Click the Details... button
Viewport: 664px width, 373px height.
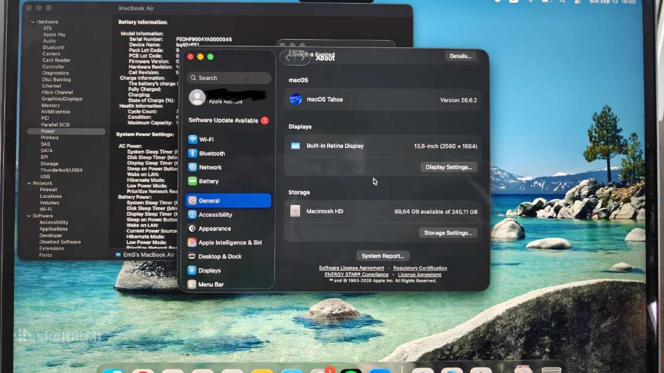coord(460,56)
